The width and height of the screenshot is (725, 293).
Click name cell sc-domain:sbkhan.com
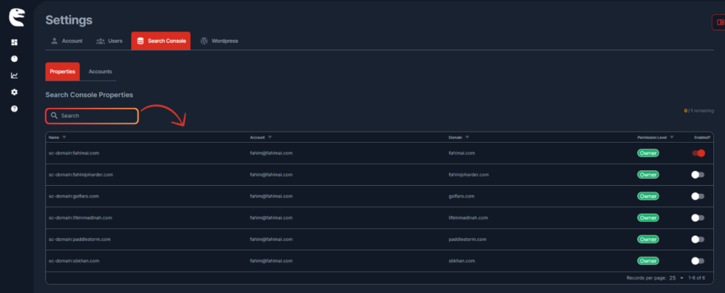74,261
